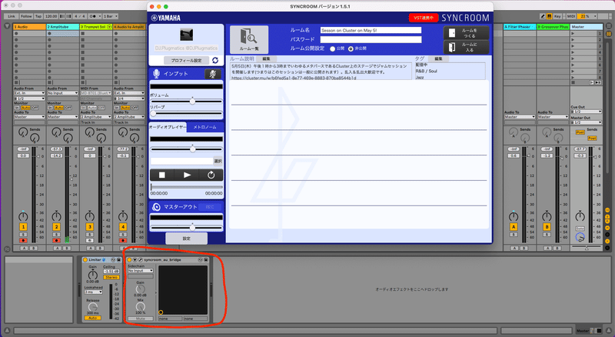Toggle the microphone mute icon in Input section
The height and width of the screenshot is (337, 615).
click(x=213, y=74)
